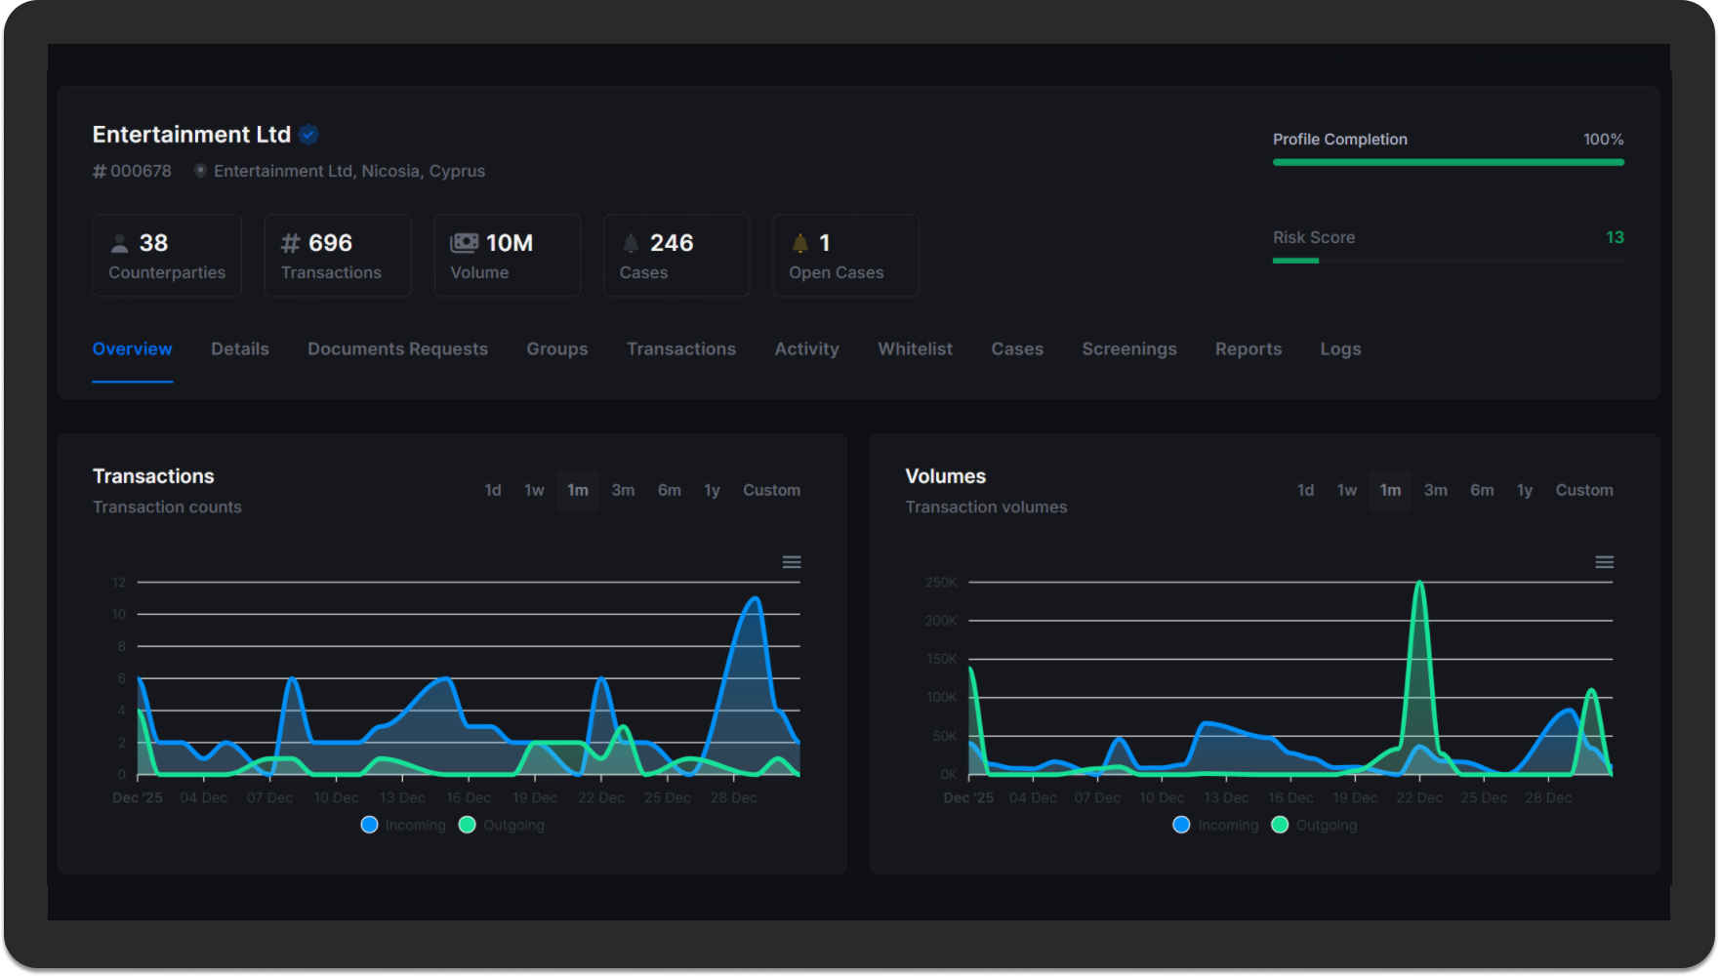Click the Cases bell icon
The image size is (1719, 976).
click(631, 243)
